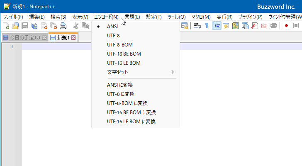302x166 pixels.
Task: Stop macro recording square icon
Action: (296, 26)
